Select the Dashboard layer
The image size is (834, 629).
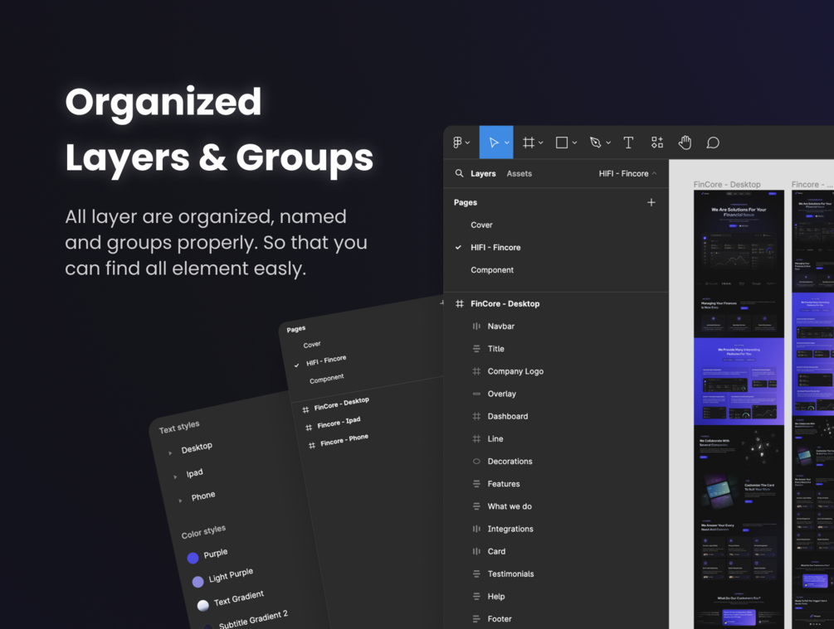(x=507, y=417)
